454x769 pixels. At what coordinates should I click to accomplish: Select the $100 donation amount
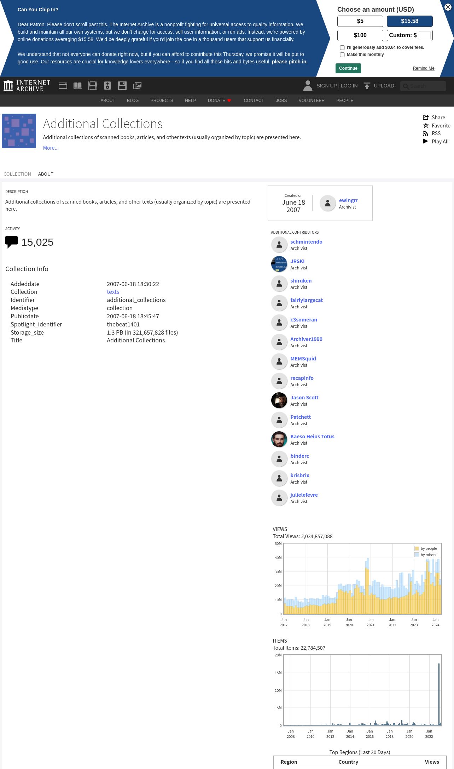tap(360, 35)
